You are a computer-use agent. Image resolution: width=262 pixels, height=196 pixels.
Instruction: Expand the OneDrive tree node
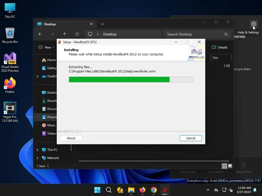[37, 76]
